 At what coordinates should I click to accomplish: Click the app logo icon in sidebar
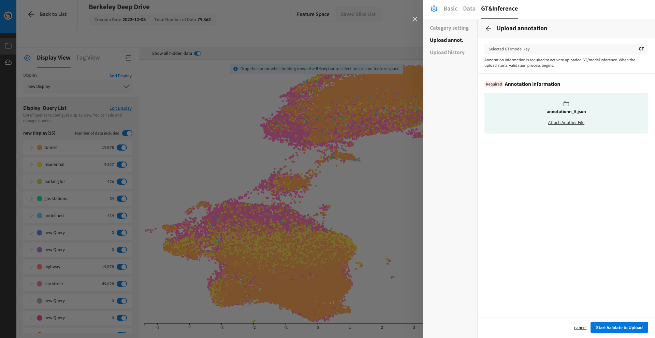pos(8,15)
